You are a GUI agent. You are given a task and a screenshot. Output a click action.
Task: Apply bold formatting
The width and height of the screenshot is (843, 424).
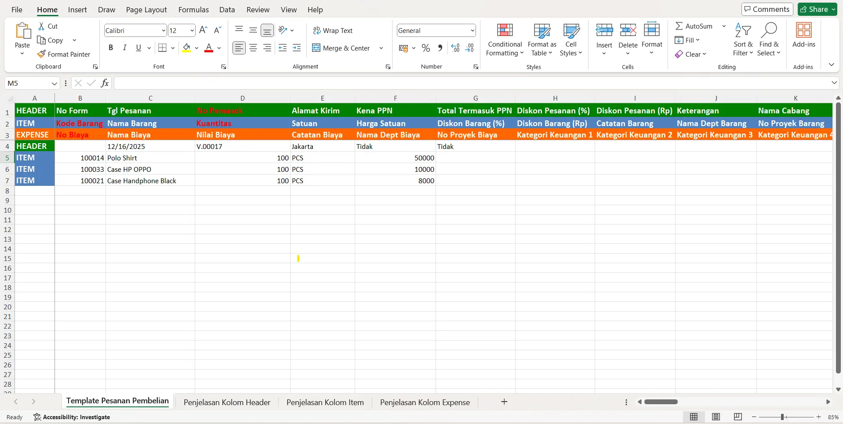pyautogui.click(x=111, y=47)
